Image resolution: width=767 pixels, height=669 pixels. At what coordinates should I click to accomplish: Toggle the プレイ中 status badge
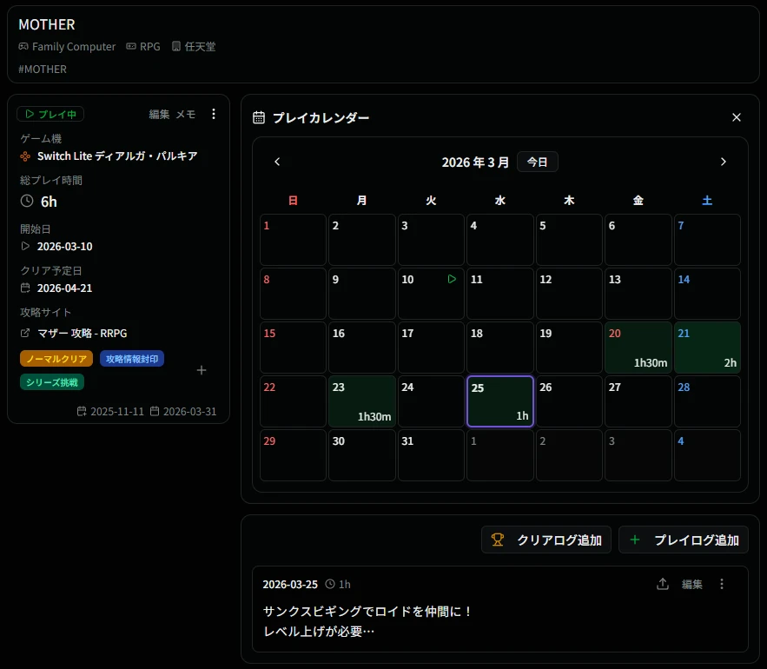(x=50, y=114)
